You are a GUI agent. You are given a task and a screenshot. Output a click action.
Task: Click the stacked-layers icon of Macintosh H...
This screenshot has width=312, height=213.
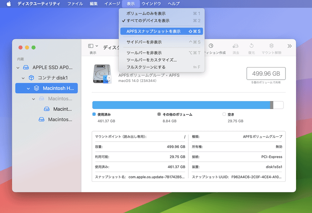36,88
